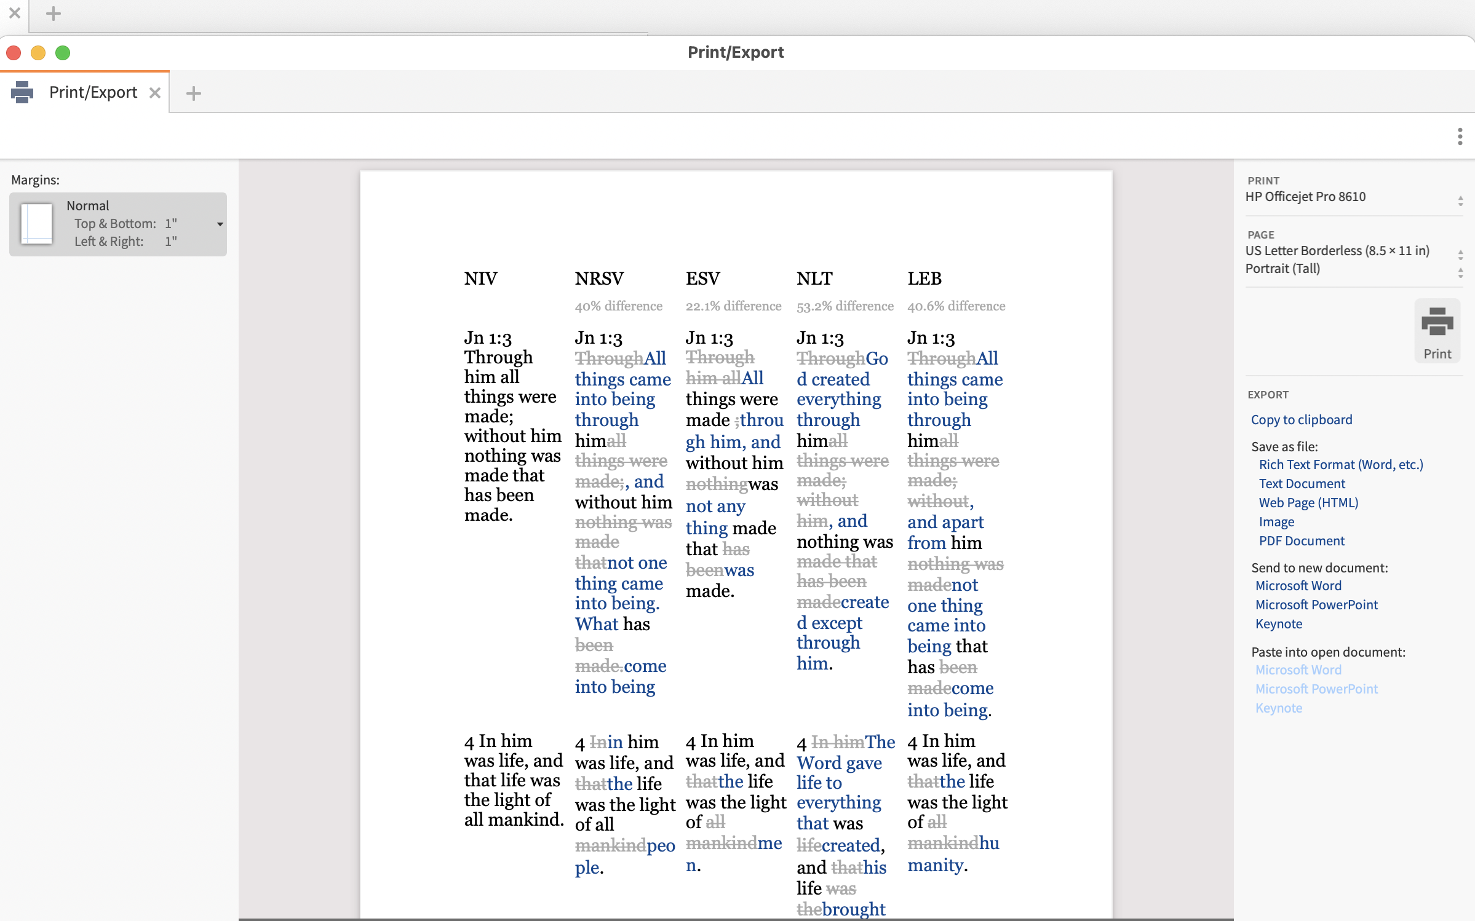Click the printer icon on Print/Export tab
Screen dimensions: 1475x921
22,92
